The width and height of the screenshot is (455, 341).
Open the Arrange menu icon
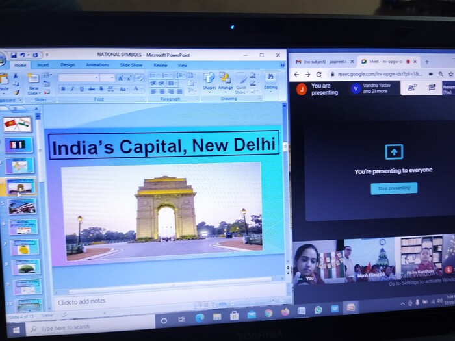click(x=225, y=79)
